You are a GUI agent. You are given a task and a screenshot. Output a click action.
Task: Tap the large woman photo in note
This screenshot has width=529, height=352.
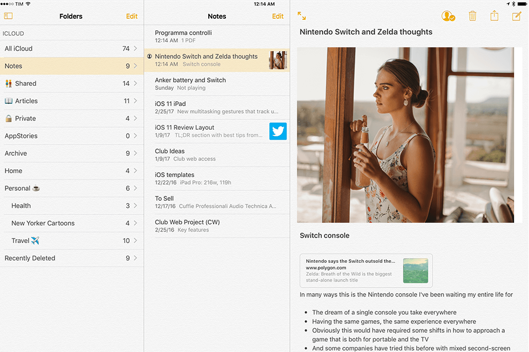405,135
